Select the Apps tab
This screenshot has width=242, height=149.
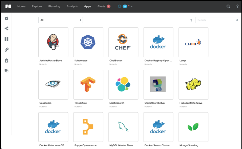click(87, 6)
